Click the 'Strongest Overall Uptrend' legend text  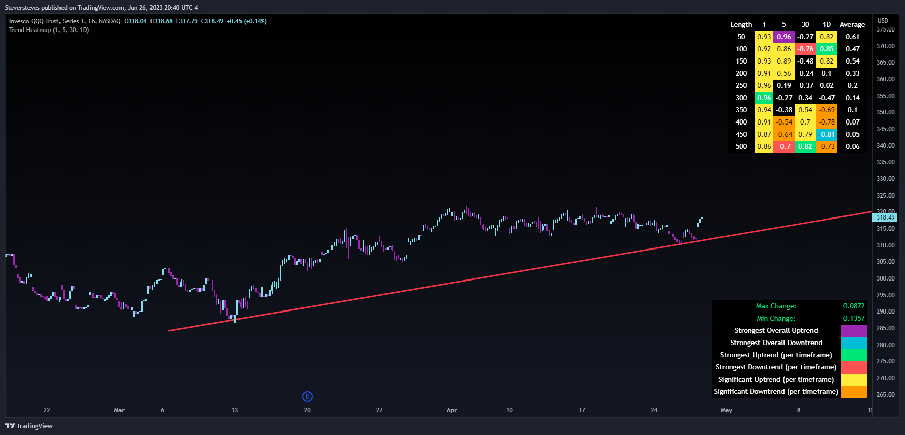(776, 330)
